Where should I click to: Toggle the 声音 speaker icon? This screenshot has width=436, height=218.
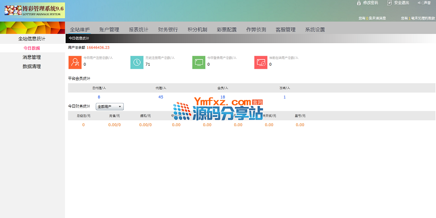coord(420,3)
